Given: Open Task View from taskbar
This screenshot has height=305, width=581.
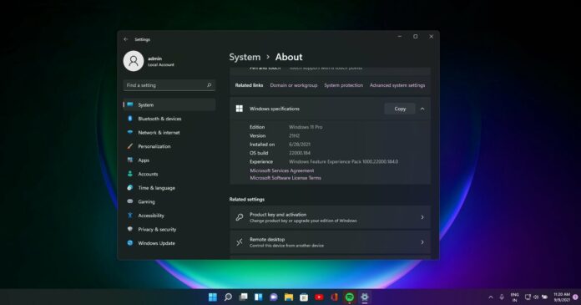Looking at the screenshot, I should click(244, 297).
